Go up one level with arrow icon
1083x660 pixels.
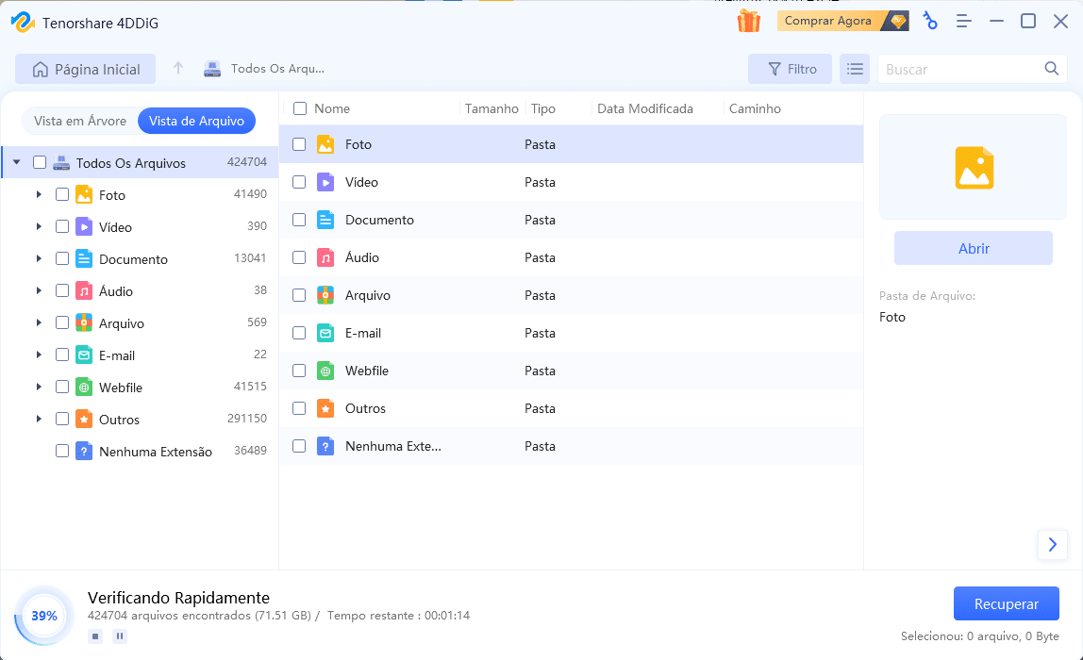178,69
